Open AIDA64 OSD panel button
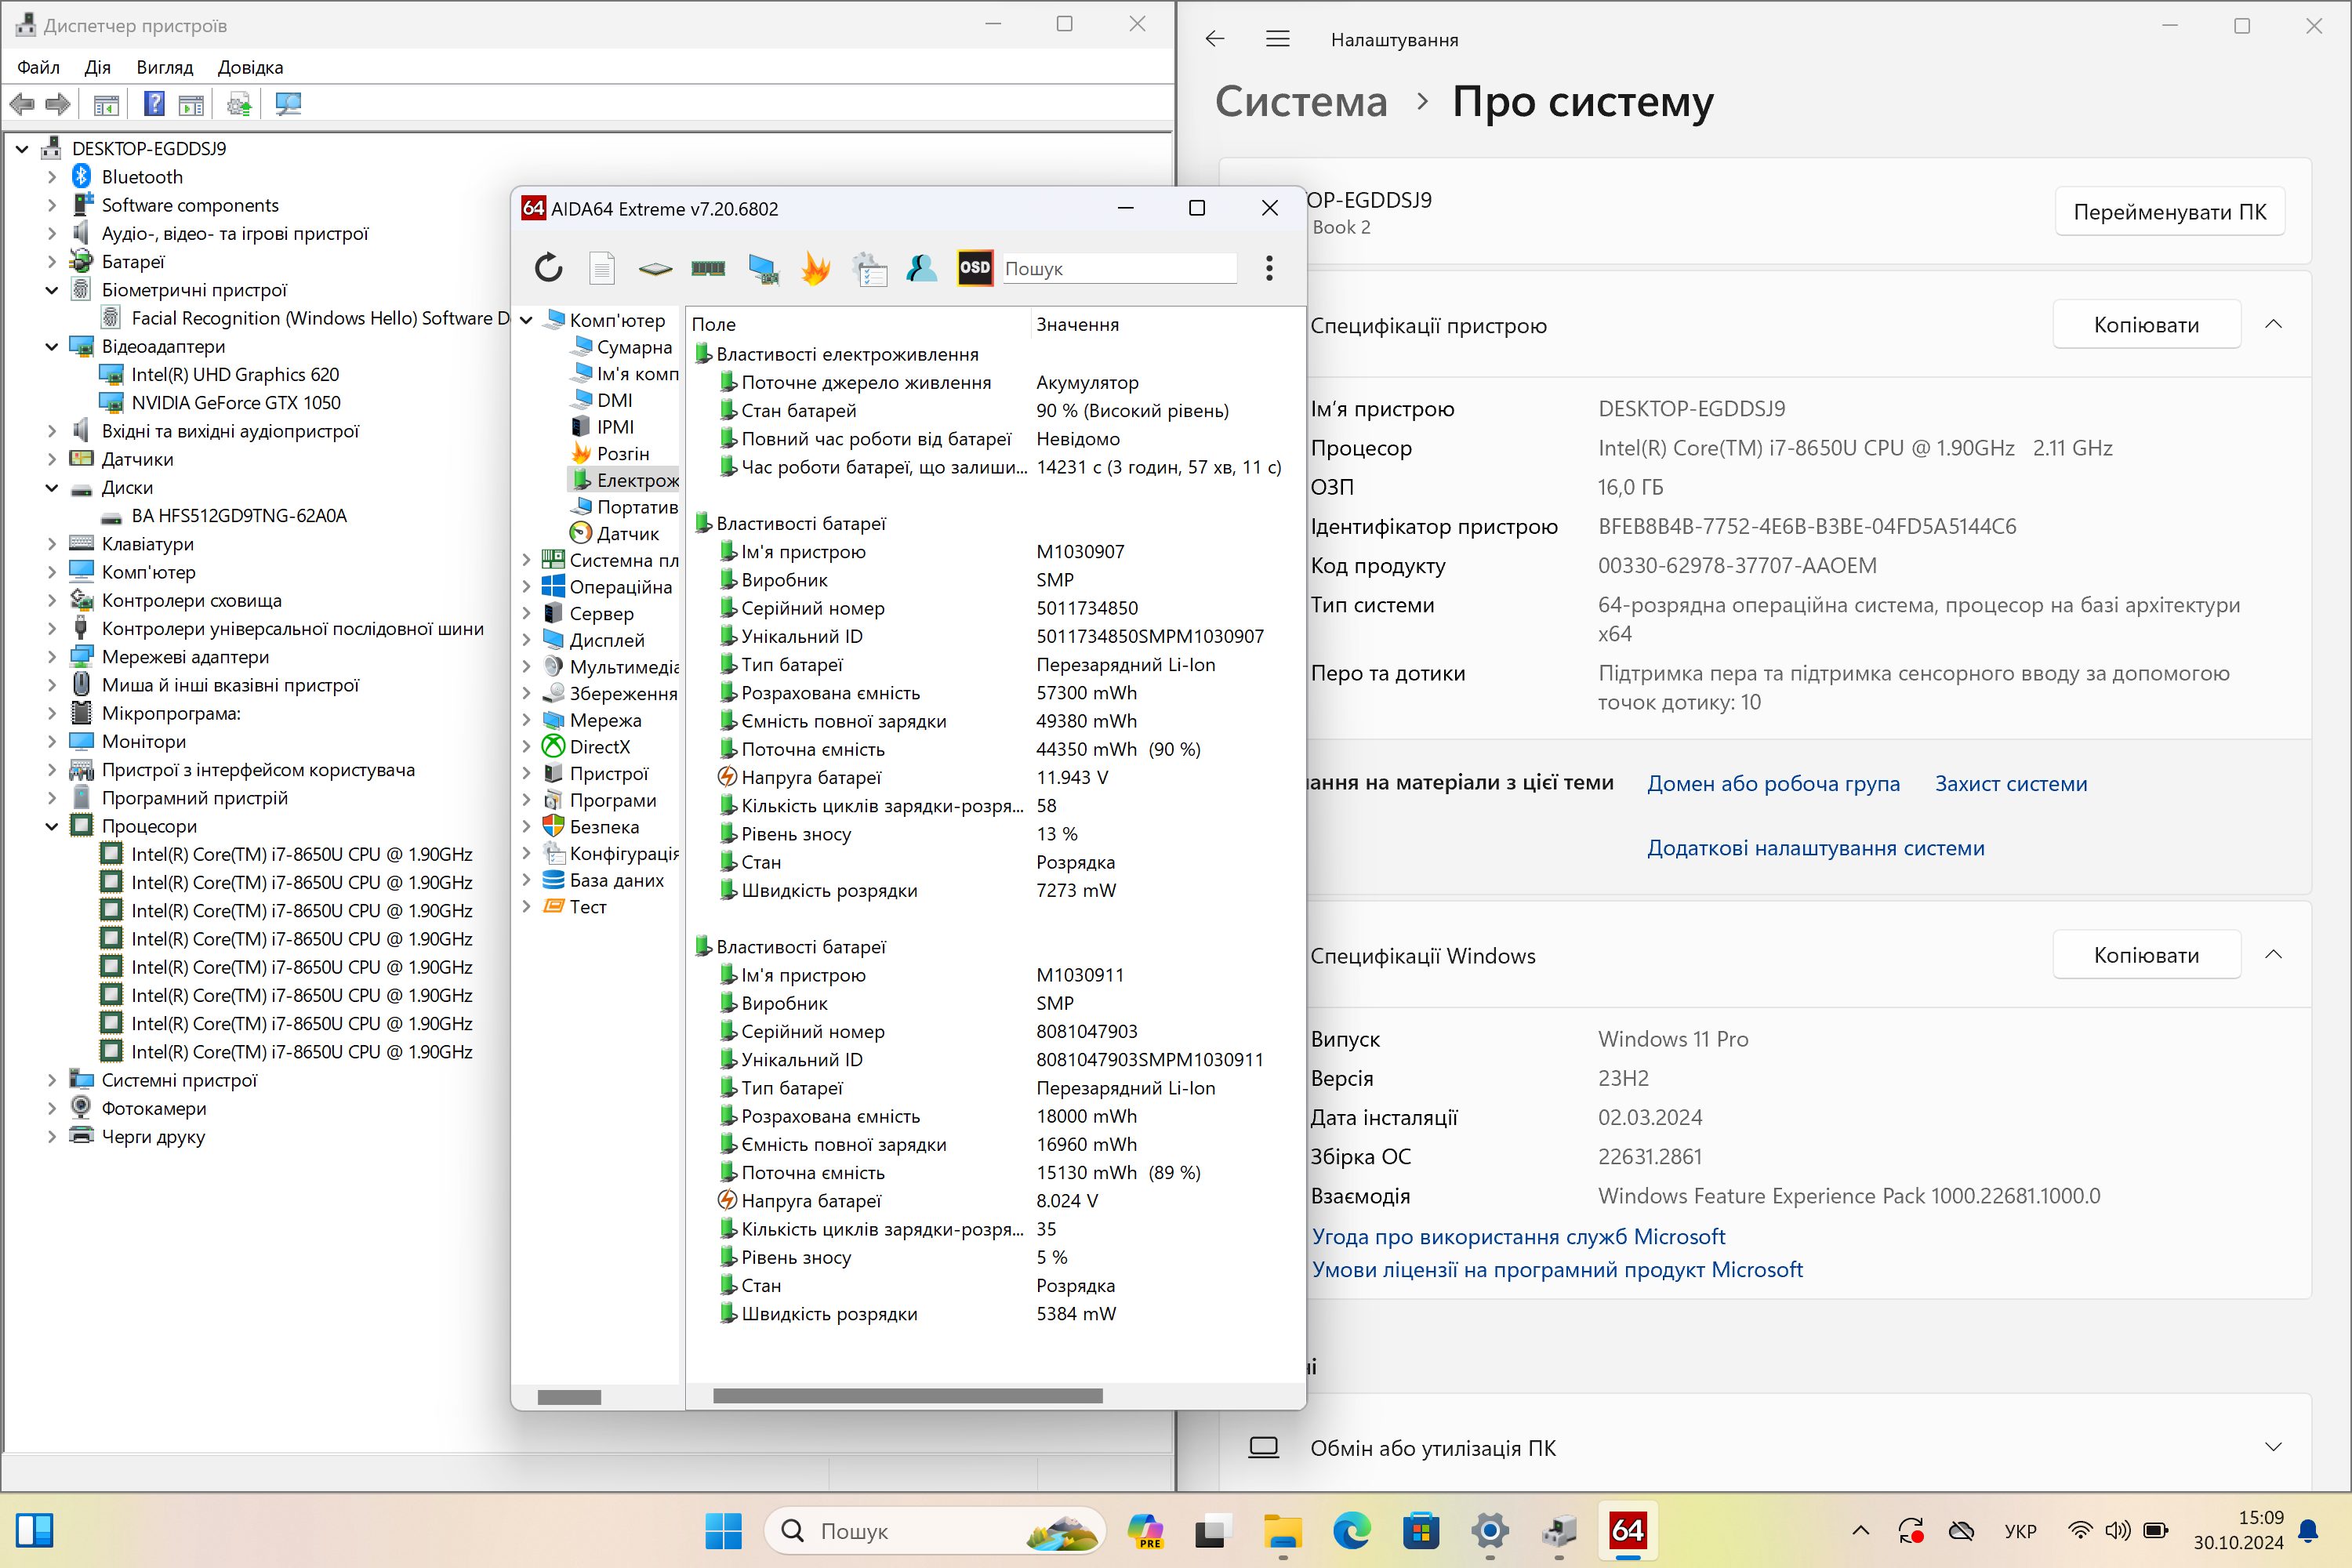 pyautogui.click(x=975, y=268)
